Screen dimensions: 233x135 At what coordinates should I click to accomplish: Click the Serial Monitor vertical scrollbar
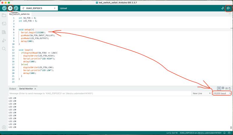[x=231, y=127]
